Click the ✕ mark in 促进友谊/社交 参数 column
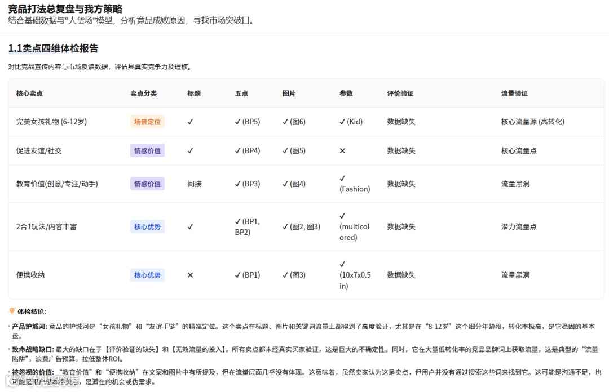 pos(342,150)
